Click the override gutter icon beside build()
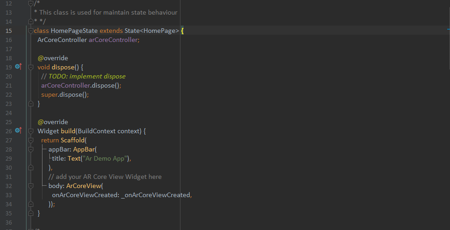This screenshot has width=450, height=230. click(x=18, y=131)
